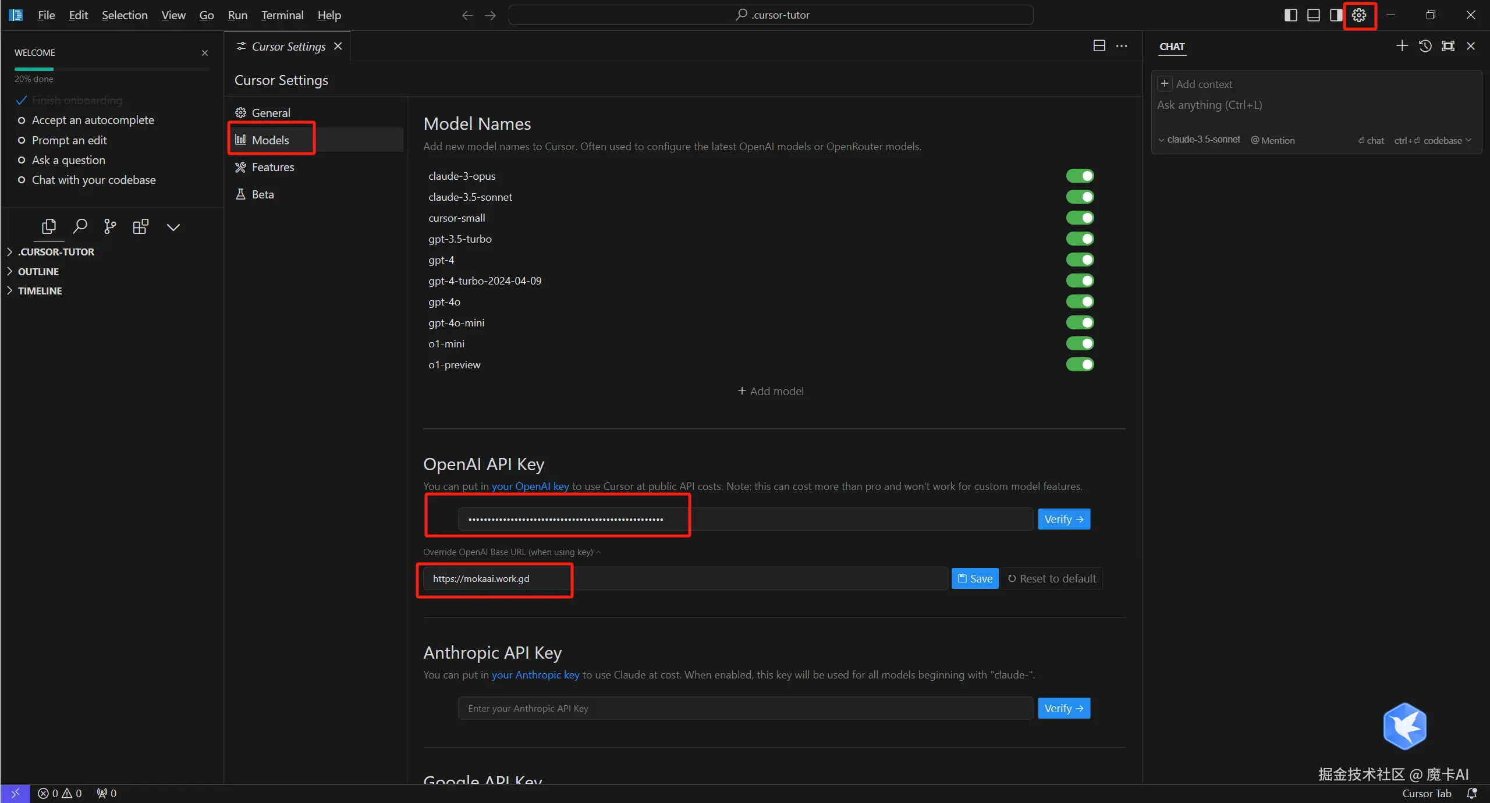Click the onboarding progress bar
The image size is (1490, 803).
click(112, 69)
